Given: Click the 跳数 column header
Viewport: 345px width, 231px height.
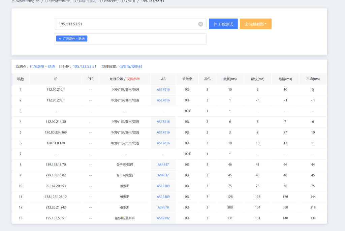Looking at the screenshot, I should click(21, 79).
